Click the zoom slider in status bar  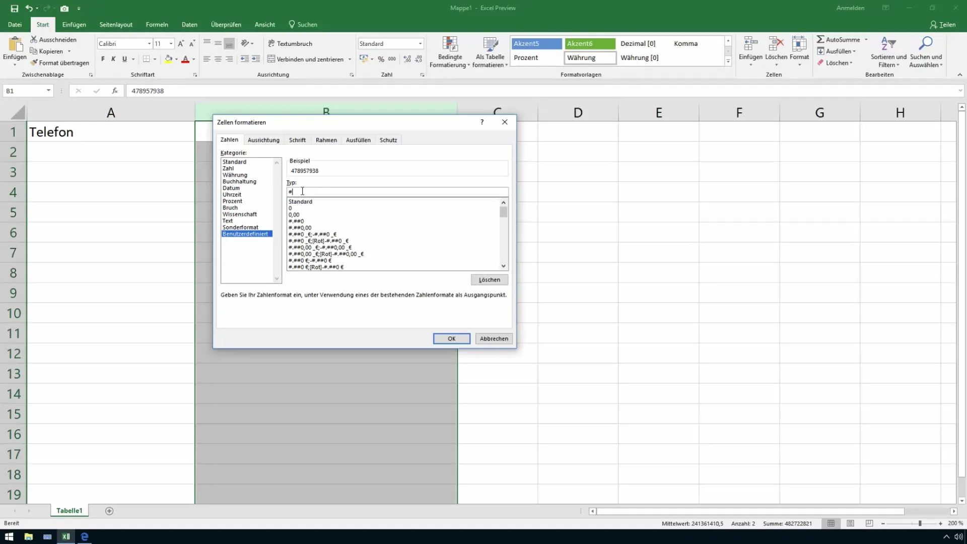coord(920,523)
